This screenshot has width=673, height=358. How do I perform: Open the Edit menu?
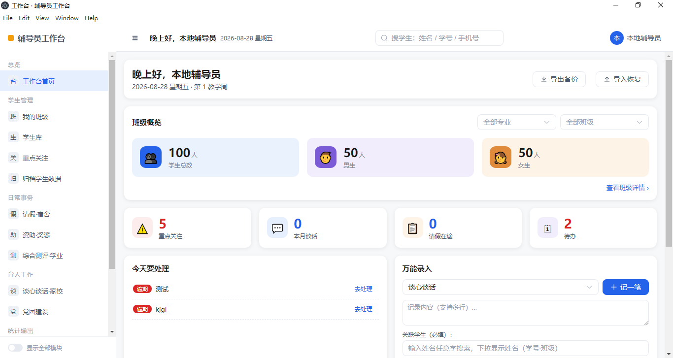pos(24,18)
